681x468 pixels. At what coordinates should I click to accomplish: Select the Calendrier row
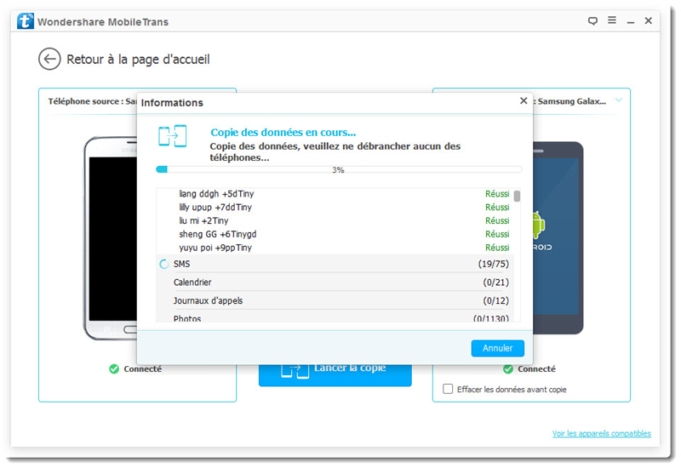click(x=335, y=283)
